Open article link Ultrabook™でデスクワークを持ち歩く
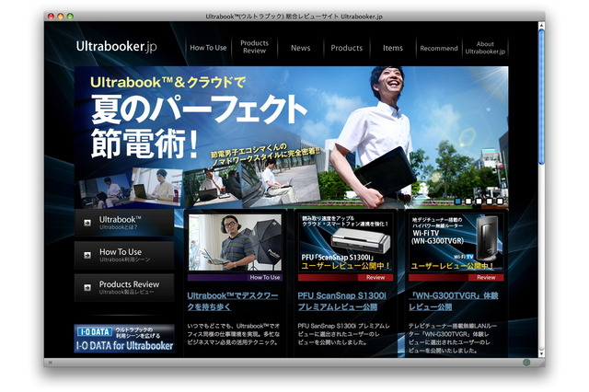Image resolution: width=589 pixels, height=392 pixels. pyautogui.click(x=233, y=301)
